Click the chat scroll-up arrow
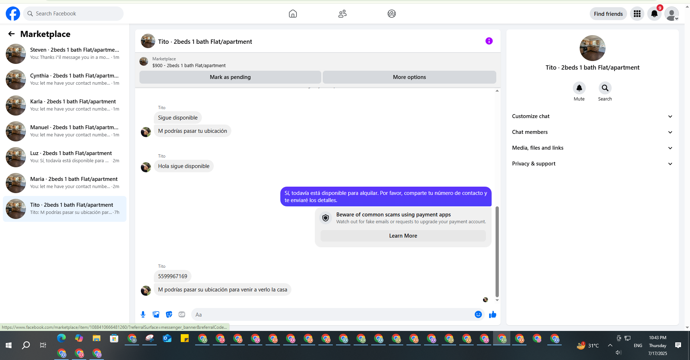The image size is (690, 360). [497, 91]
